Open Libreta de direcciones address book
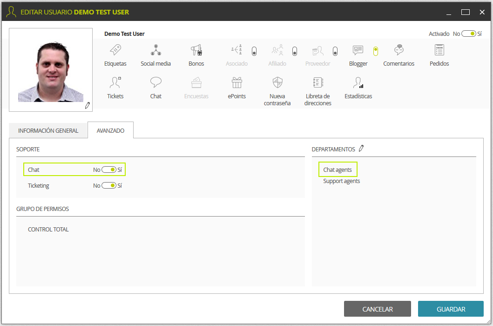The width and height of the screenshot is (493, 326). 318,83
